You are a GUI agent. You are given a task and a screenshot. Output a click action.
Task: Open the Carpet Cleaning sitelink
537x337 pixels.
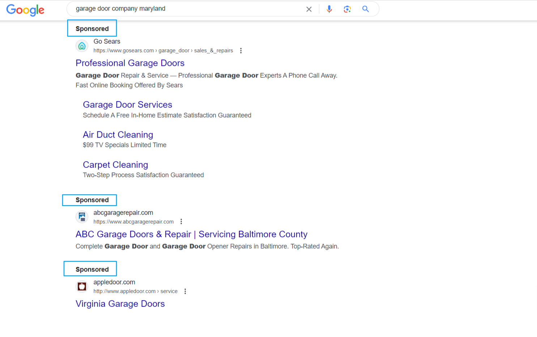click(115, 165)
